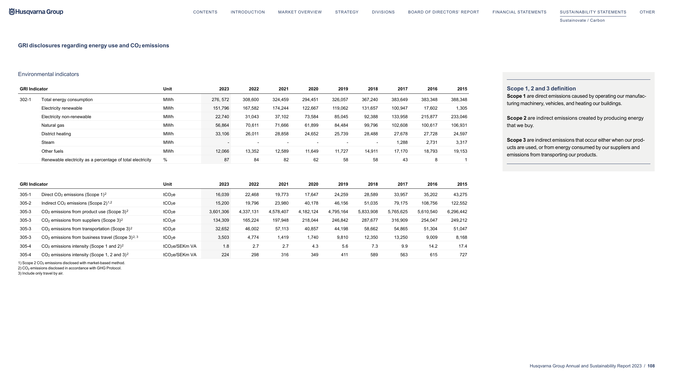This screenshot has height=379, width=673.
Task: Click footnote about market-based method
Action: (x=71, y=263)
